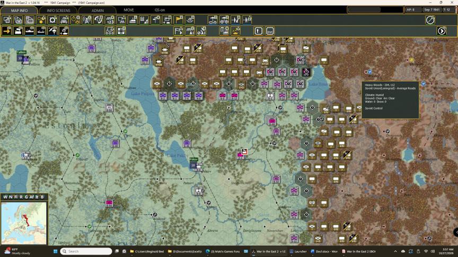Toggle the rotating arrows toolbar icon
The height and width of the screenshot is (257, 458).
[98, 20]
